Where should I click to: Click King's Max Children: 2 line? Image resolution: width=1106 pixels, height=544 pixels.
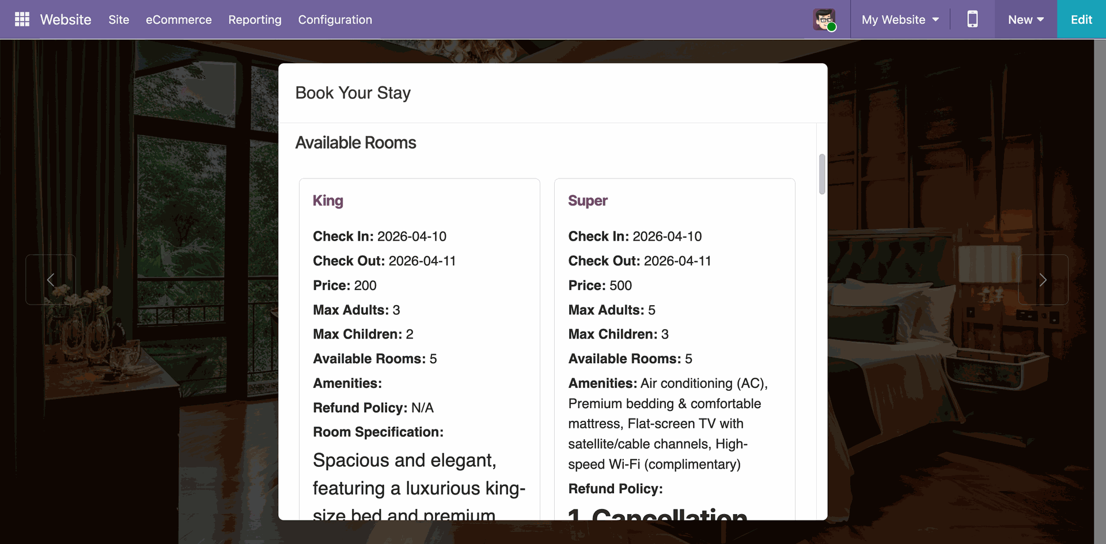click(363, 334)
